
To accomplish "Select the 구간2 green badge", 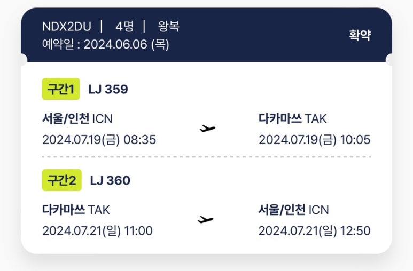I will pyautogui.click(x=62, y=180).
